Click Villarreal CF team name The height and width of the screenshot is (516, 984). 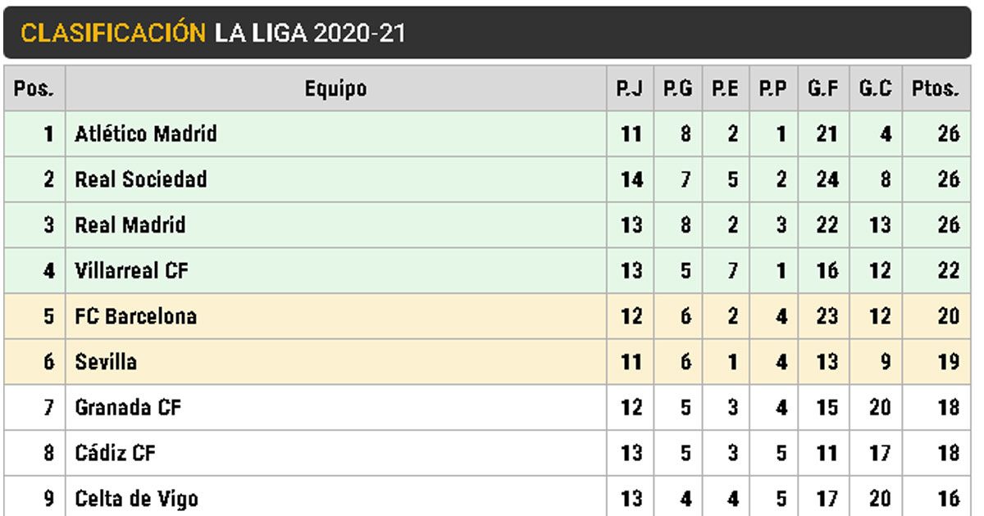[x=131, y=271]
